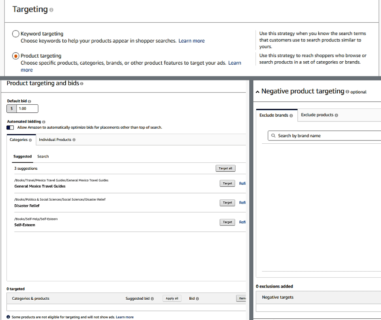Select the Keyword targeting radio button

point(15,34)
